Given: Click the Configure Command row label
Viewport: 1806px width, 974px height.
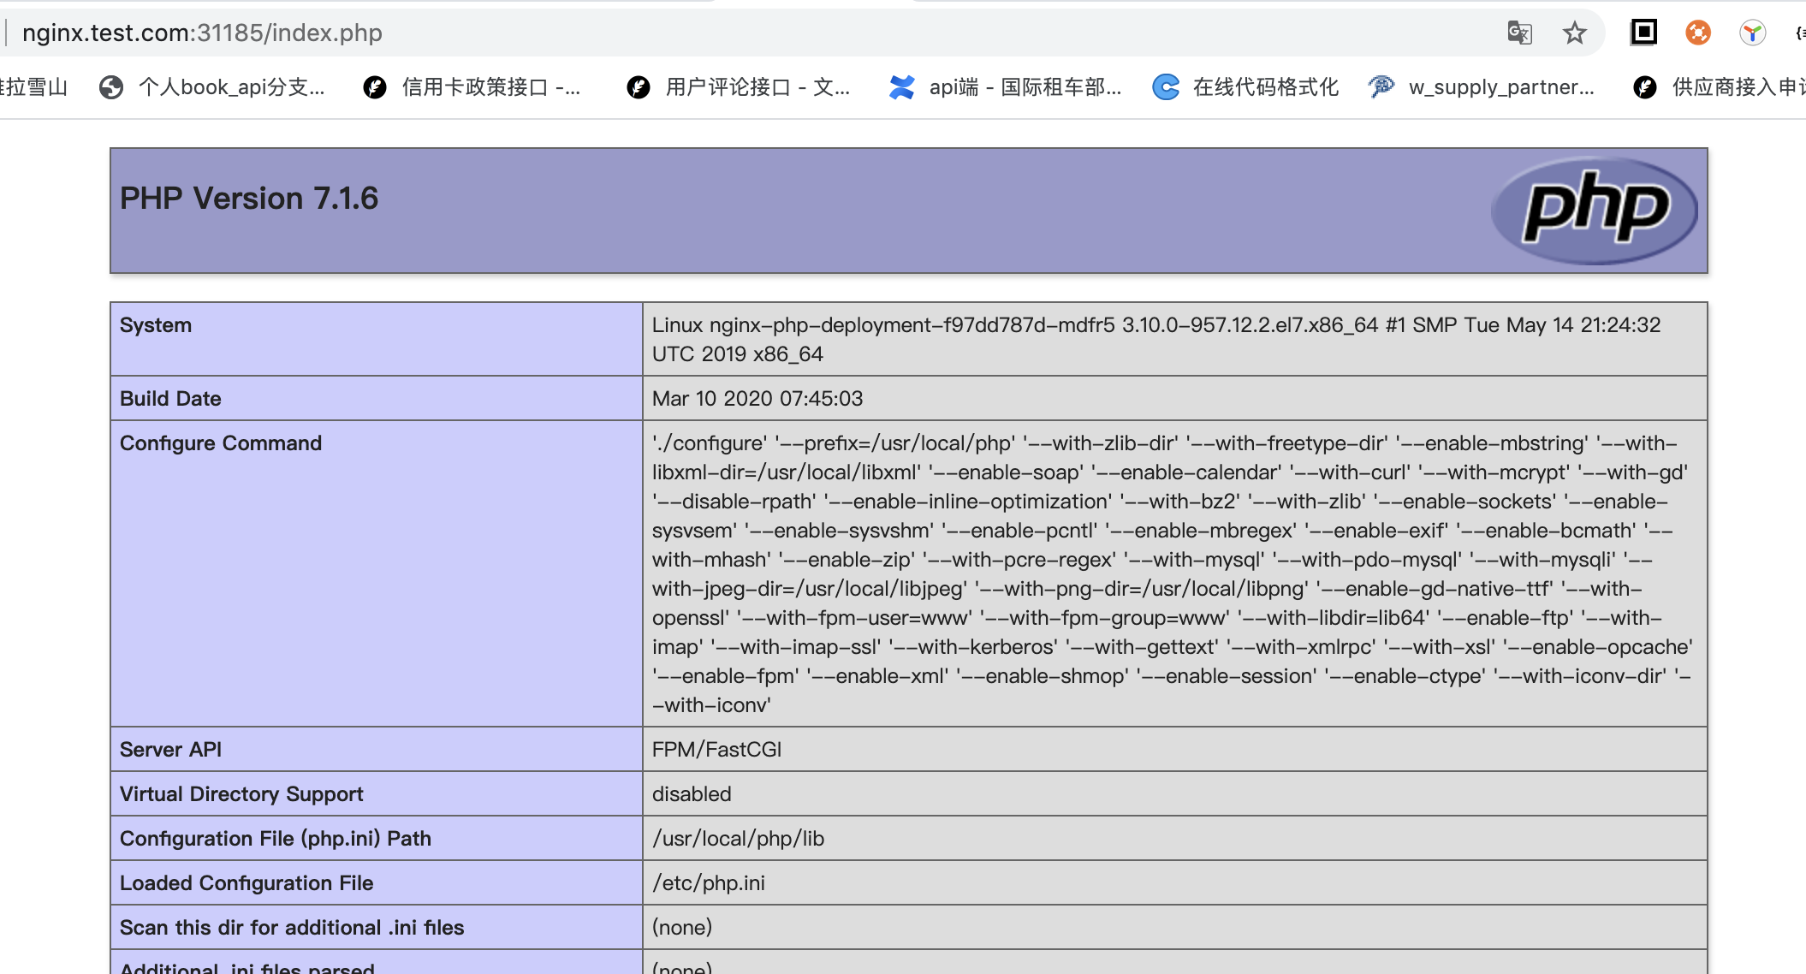Looking at the screenshot, I should (221, 443).
